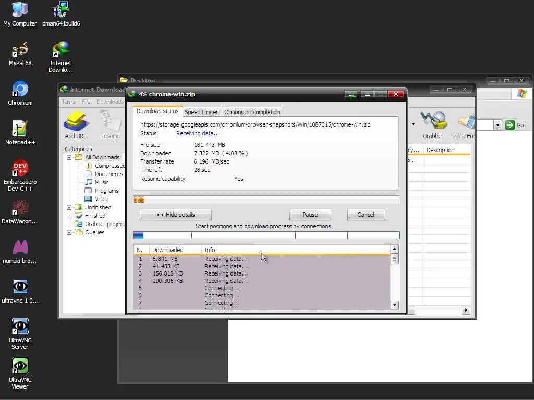Click Tell a Friend toolbar icon
This screenshot has width=534, height=400.
(464, 125)
